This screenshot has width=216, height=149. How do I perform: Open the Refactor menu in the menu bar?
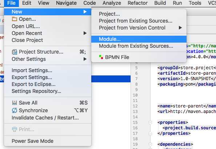(137, 3)
